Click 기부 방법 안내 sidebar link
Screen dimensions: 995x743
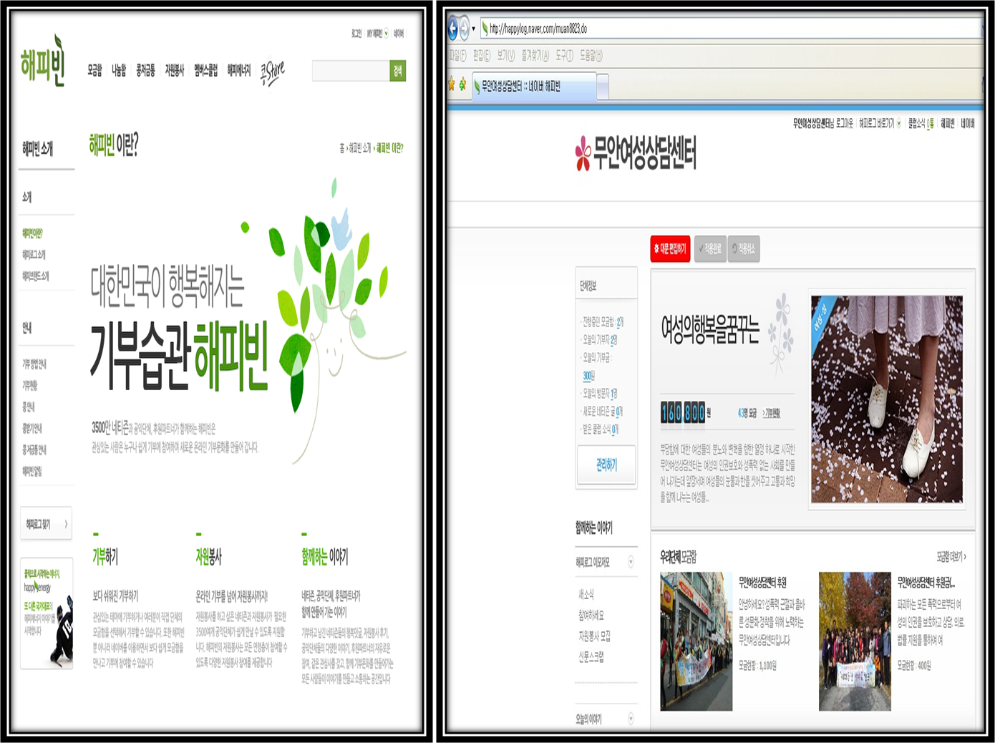(x=34, y=364)
